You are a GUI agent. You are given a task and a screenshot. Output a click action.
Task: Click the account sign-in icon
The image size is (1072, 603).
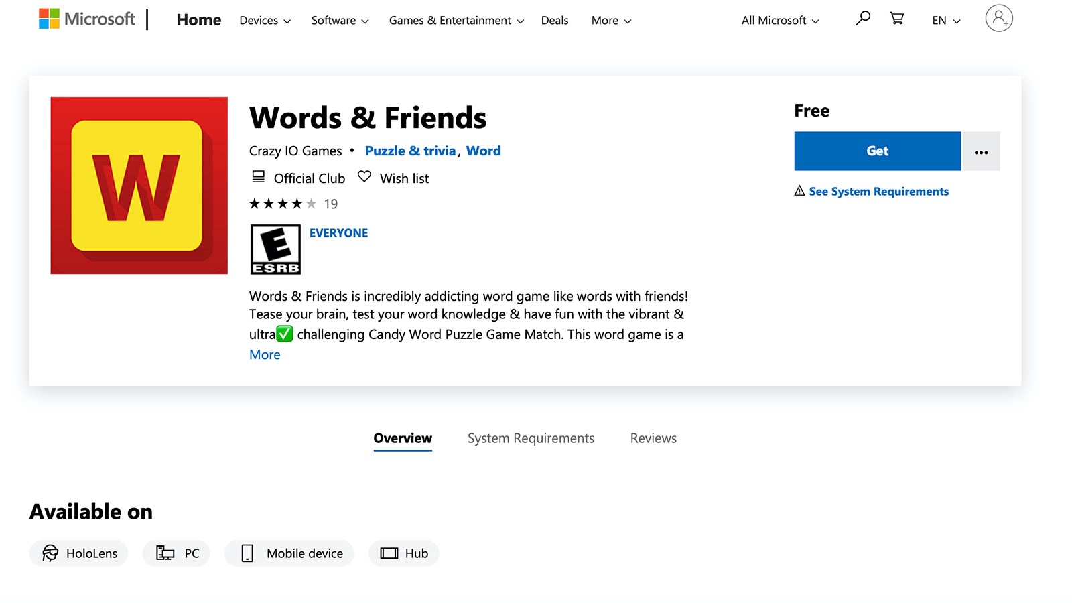[x=998, y=19]
